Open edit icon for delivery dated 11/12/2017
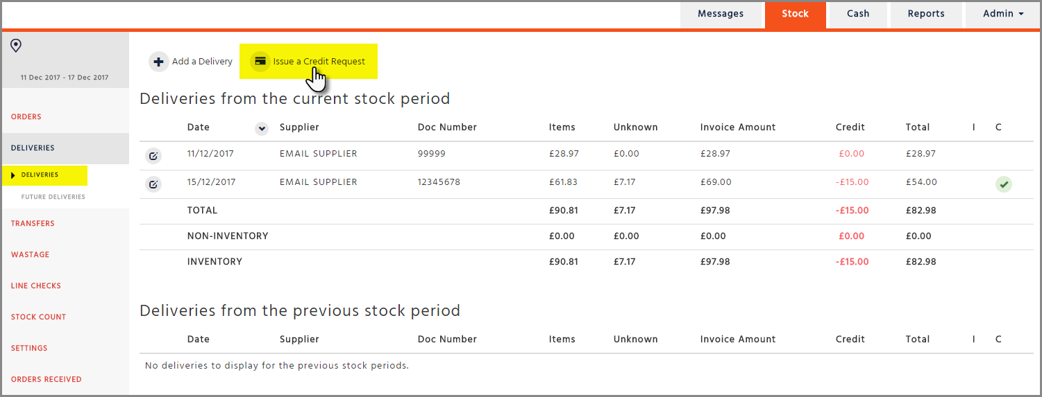The height and width of the screenshot is (397, 1042). [x=153, y=157]
